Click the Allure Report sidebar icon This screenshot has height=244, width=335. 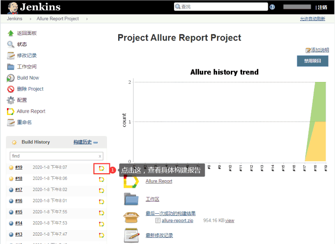pyautogui.click(x=10, y=111)
